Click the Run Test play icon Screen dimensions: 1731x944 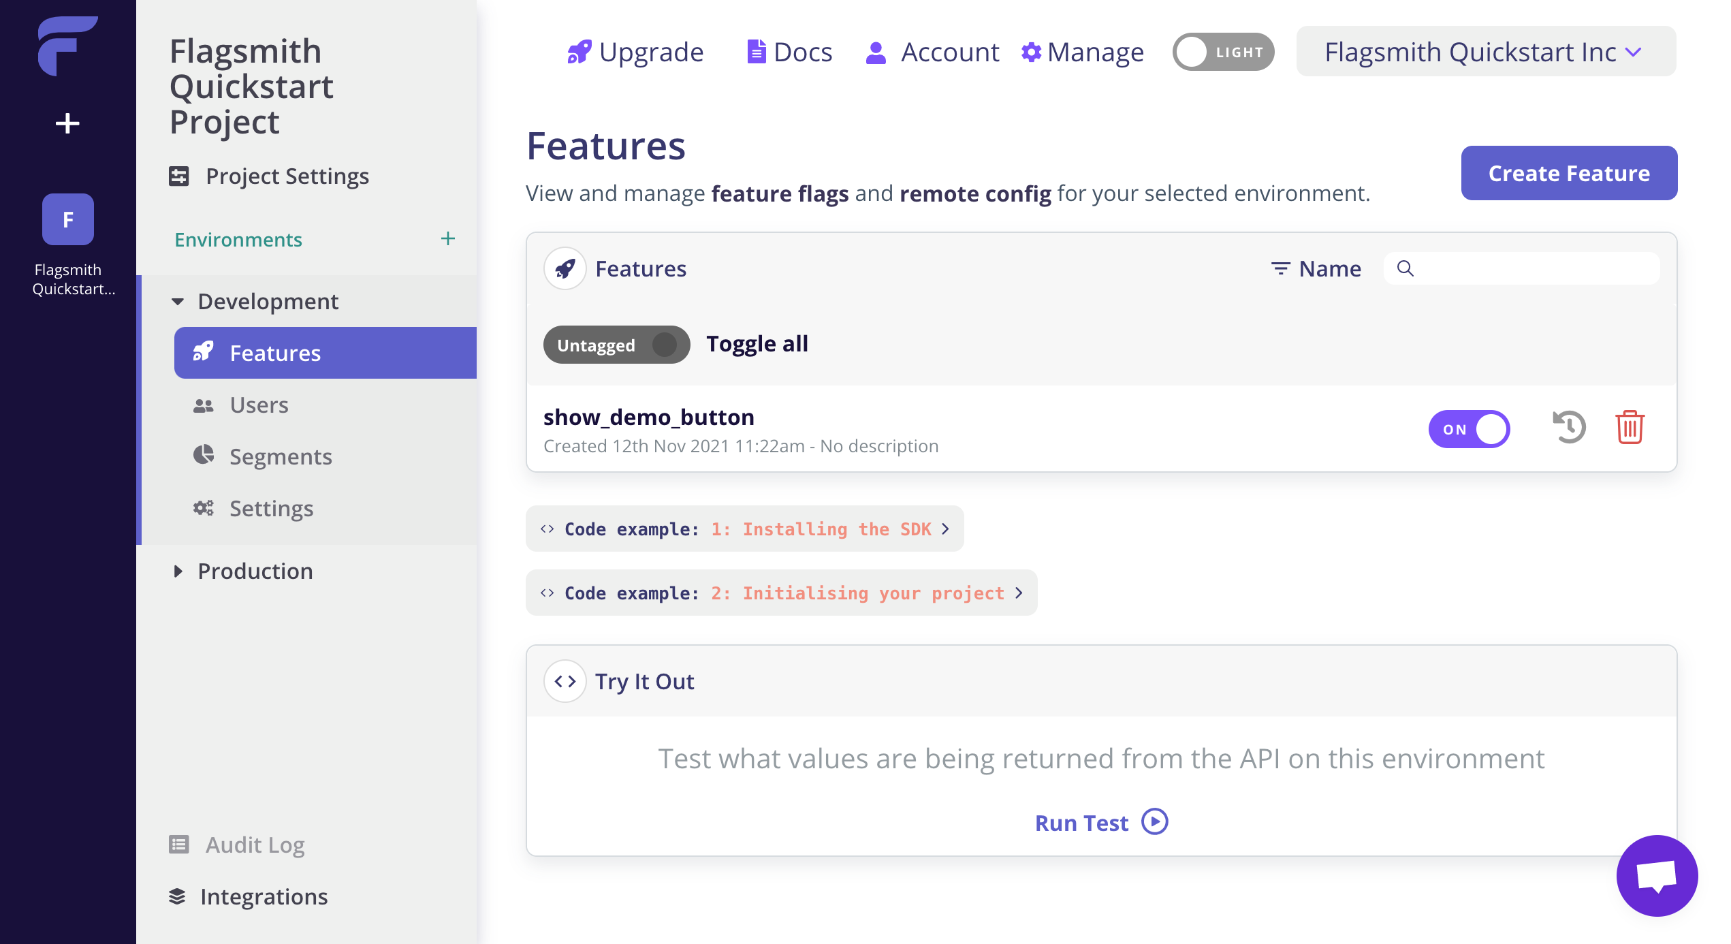tap(1155, 821)
